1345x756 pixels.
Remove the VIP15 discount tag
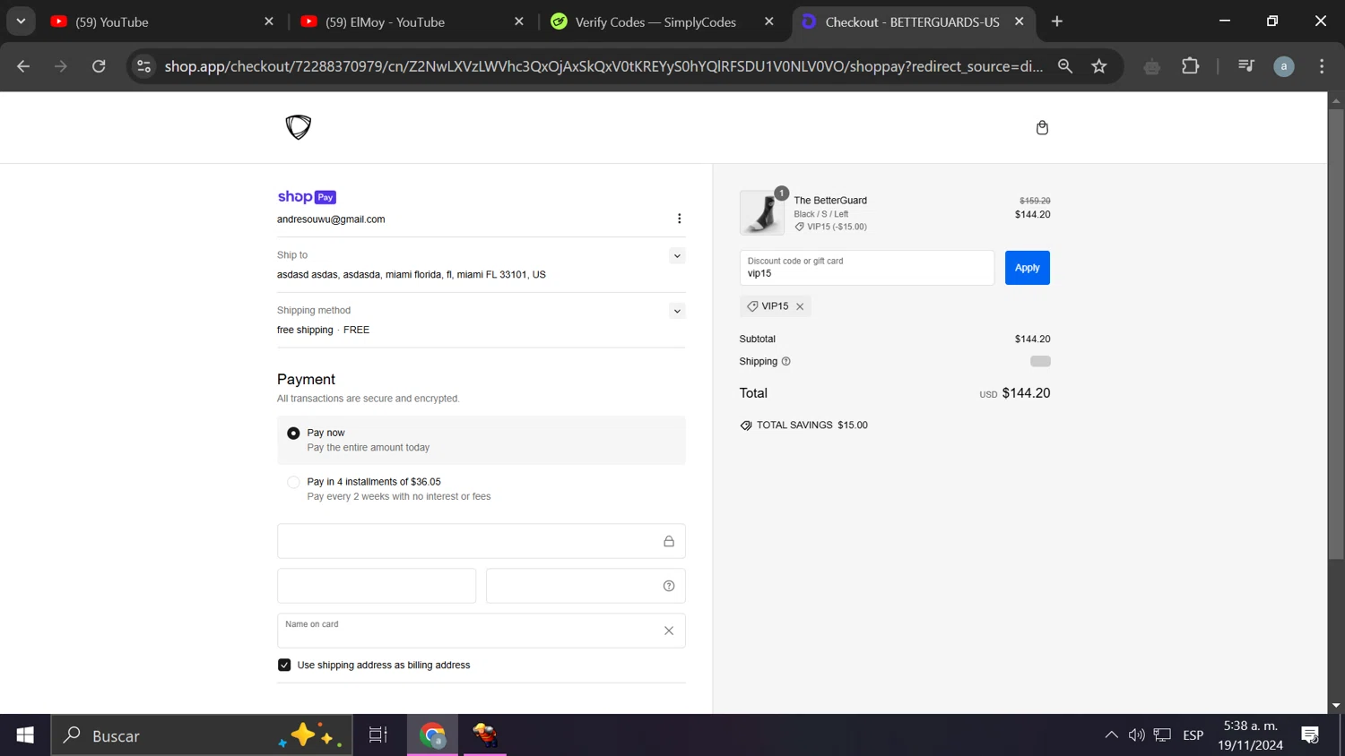[x=800, y=306]
